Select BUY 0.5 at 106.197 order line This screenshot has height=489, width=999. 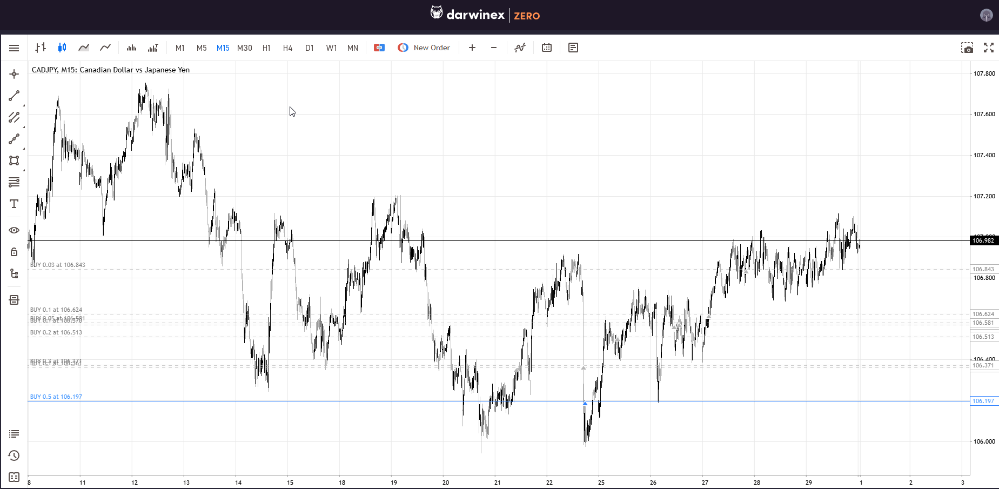(498, 401)
